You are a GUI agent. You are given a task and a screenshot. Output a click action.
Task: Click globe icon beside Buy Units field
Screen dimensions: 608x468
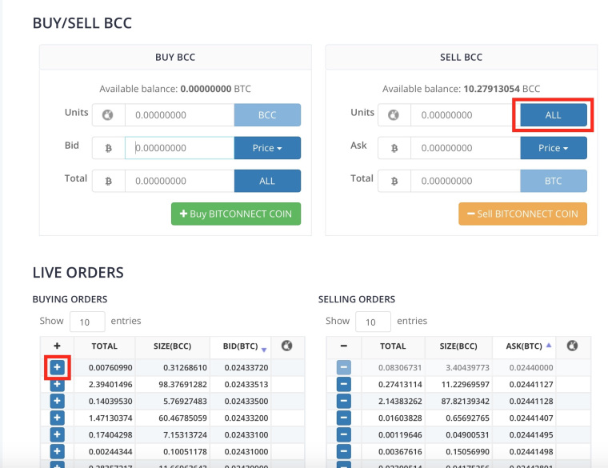coord(108,114)
